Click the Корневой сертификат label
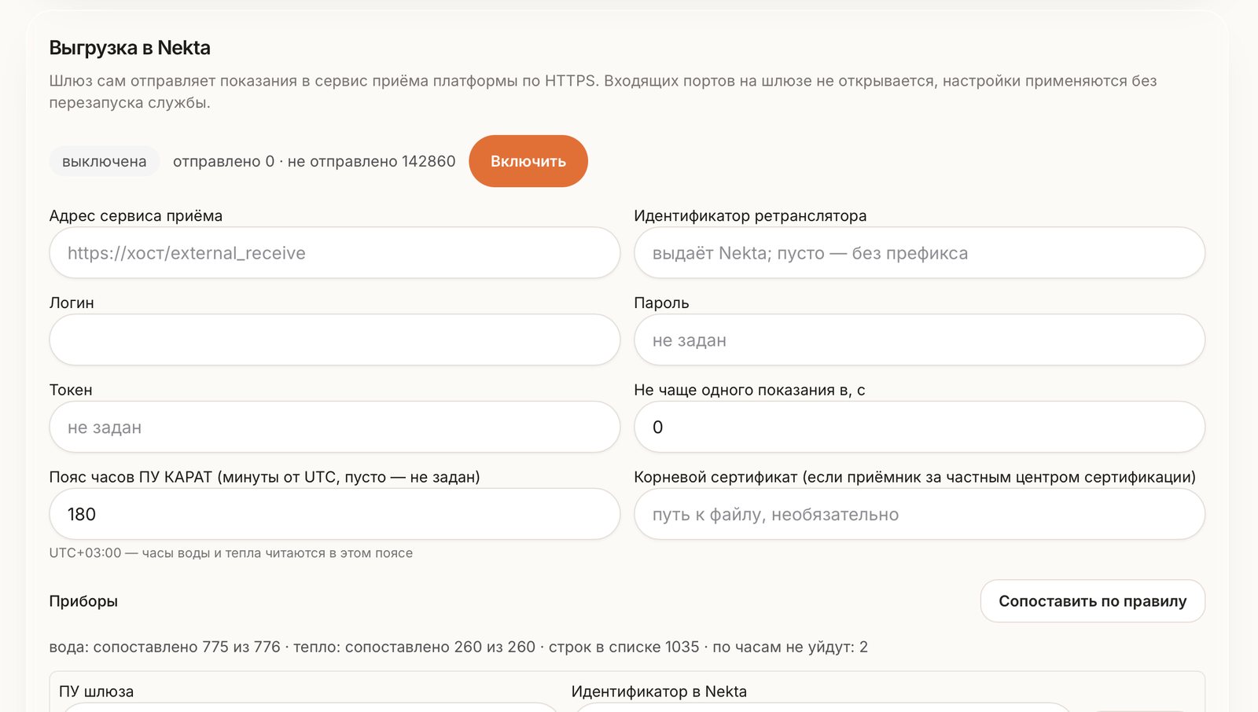The image size is (1258, 712). [914, 477]
